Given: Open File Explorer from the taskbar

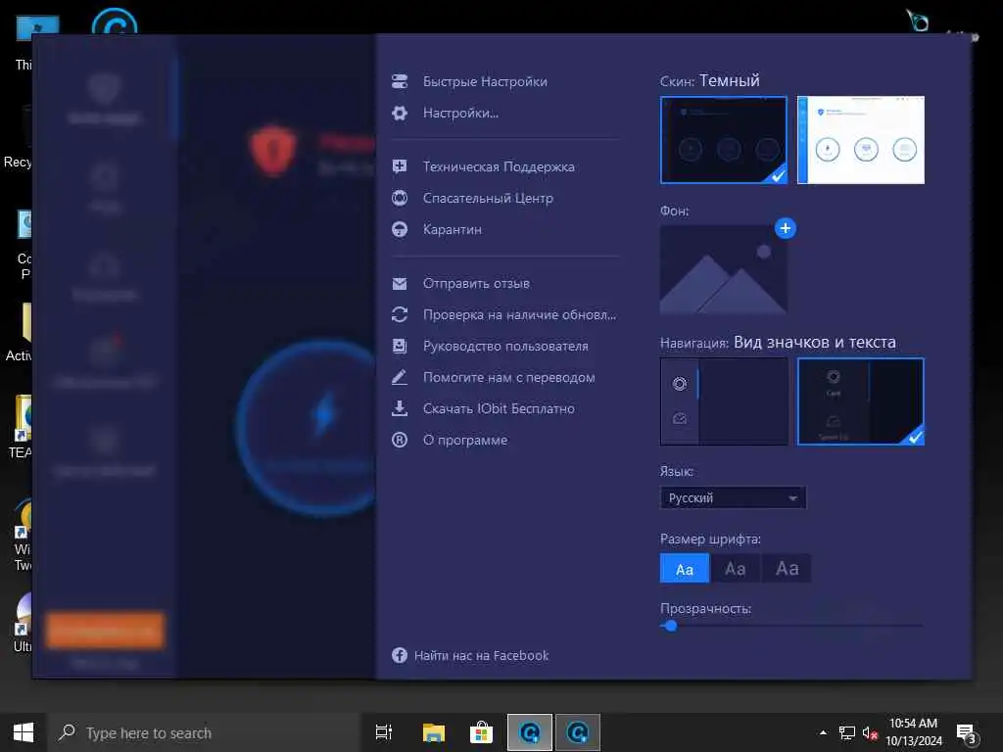Looking at the screenshot, I should [x=434, y=732].
